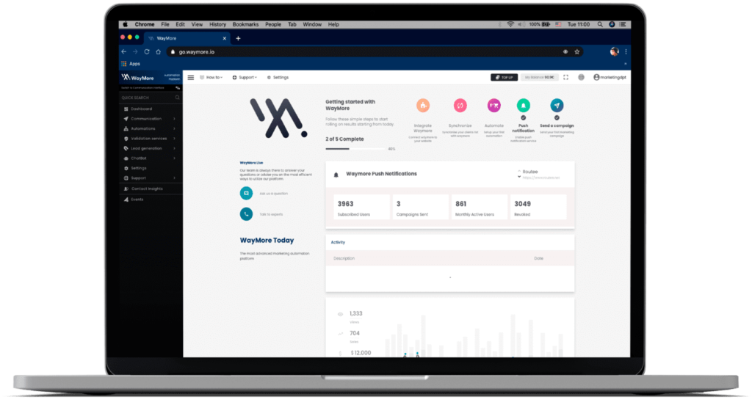Open the Chrome three-dot menu
The height and width of the screenshot is (402, 752).
click(626, 52)
